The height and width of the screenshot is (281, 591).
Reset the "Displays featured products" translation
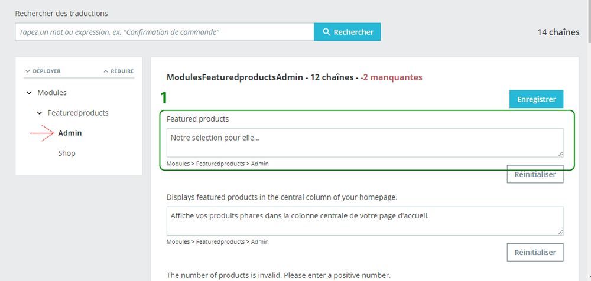tap(535, 252)
